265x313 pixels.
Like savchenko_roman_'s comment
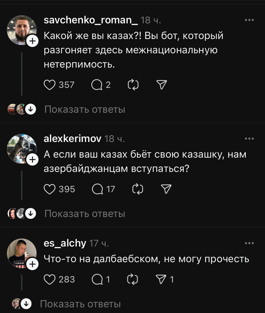[x=50, y=85]
